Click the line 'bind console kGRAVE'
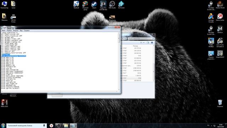The height and width of the screenshot is (128, 227). (10, 87)
